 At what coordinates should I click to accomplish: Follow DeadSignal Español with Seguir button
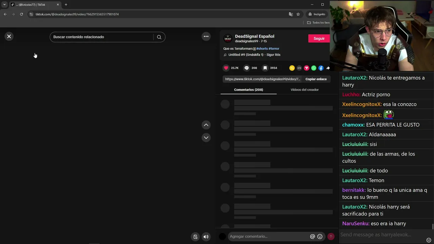319,39
